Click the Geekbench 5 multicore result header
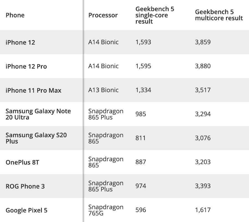 coord(219,15)
